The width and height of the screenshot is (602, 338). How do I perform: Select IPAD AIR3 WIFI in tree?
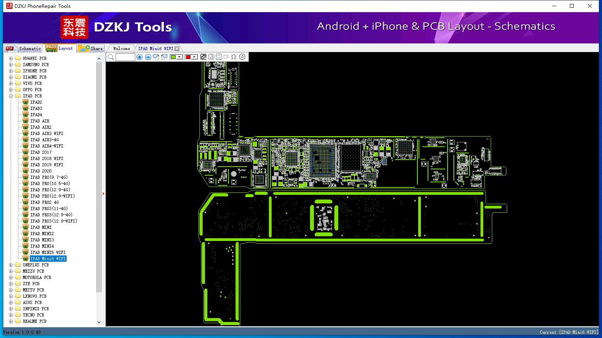pos(47,133)
